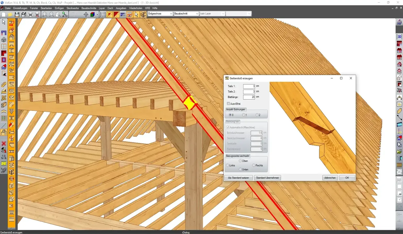The width and height of the screenshot is (403, 234).
Task: Open the Stockwerke menu
Action: click(x=72, y=8)
